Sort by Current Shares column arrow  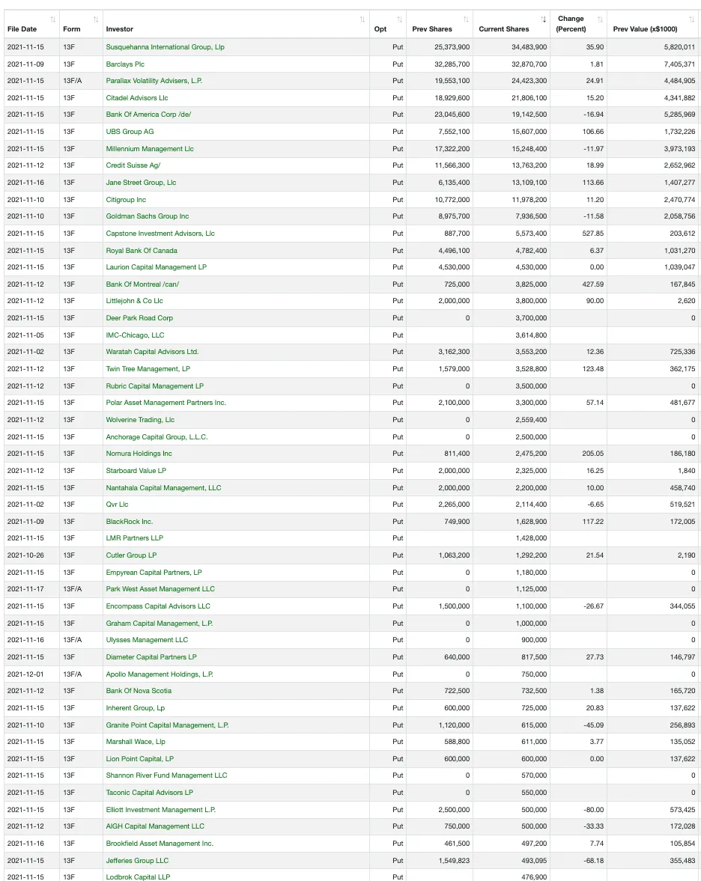coord(544,19)
